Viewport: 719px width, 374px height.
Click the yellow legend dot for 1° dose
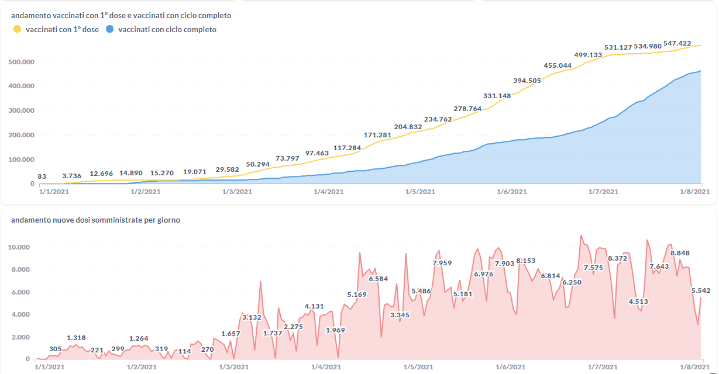[x=17, y=29]
